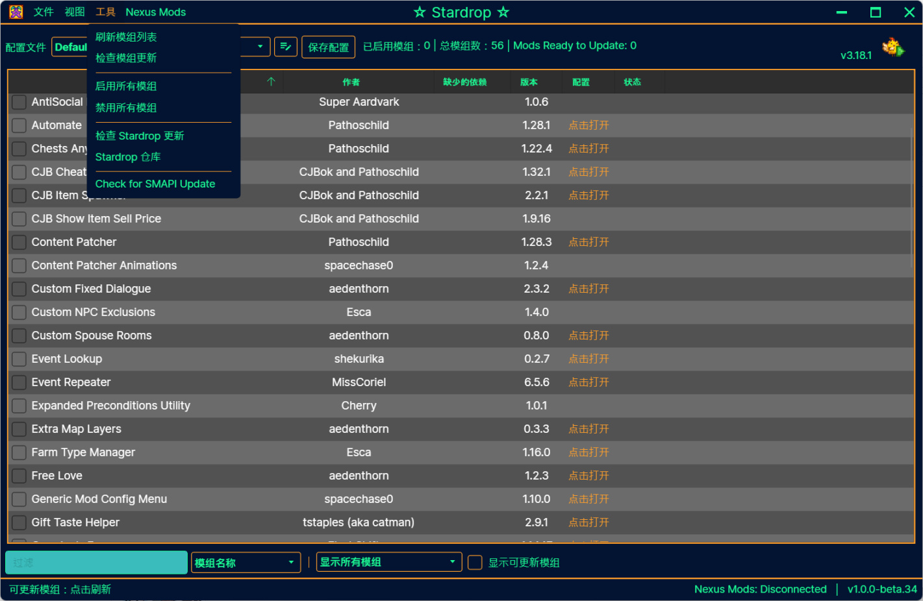Open the edit profiles icon button

pyautogui.click(x=286, y=47)
